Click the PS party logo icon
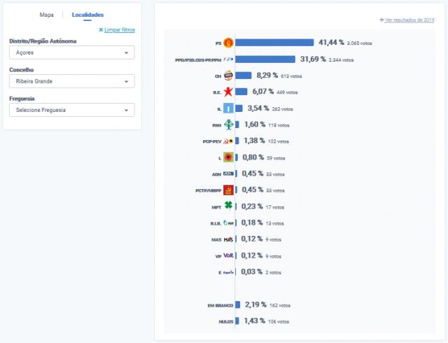This screenshot has width=448, height=343. pos(227,43)
